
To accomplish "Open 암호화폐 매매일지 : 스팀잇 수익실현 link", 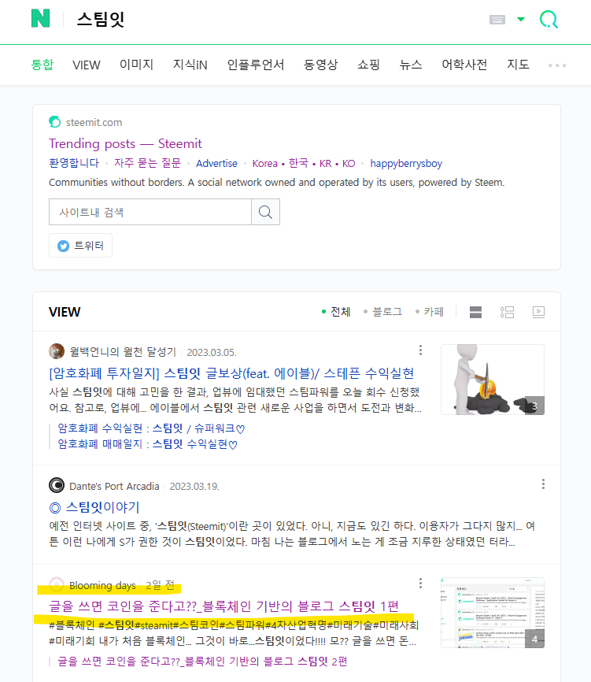I will (147, 444).
